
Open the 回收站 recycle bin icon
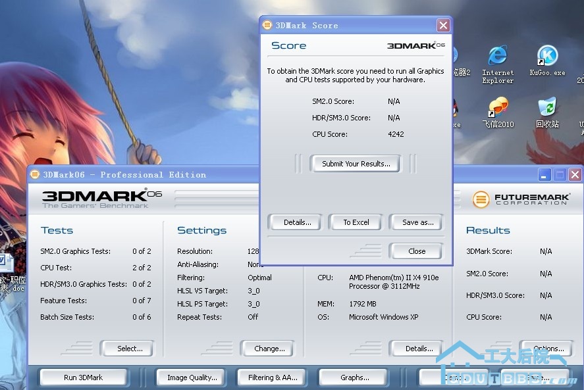[547, 109]
